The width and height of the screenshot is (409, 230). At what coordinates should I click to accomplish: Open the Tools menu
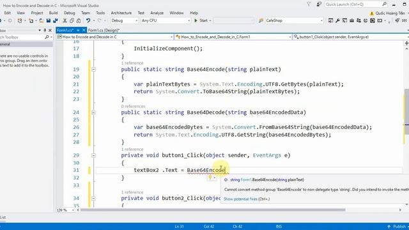tap(100, 13)
